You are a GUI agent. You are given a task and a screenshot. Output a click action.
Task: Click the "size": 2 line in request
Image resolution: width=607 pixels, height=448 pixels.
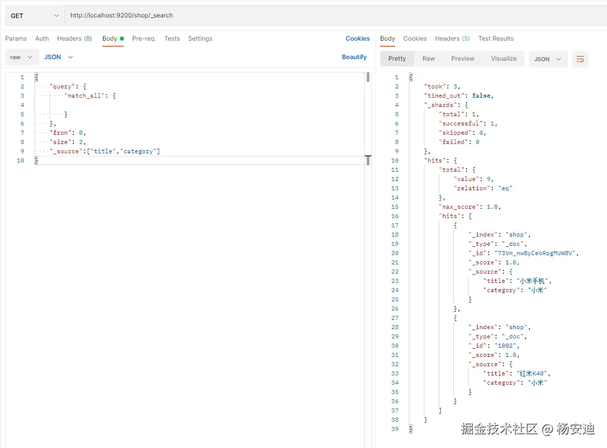pos(68,142)
